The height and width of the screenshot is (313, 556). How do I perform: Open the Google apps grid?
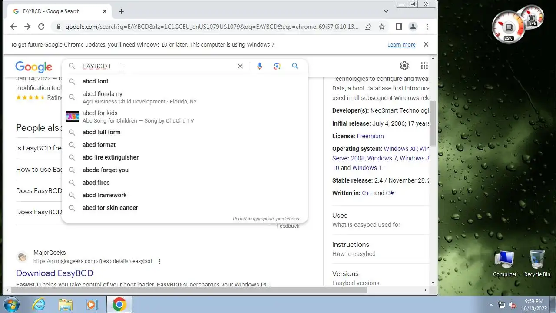(x=424, y=66)
